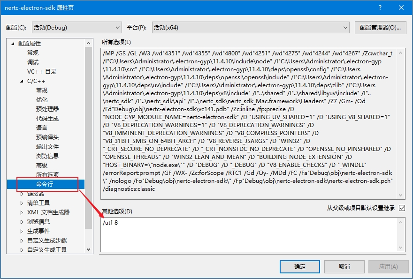Collapse the C/C++ tree node

point(22,81)
